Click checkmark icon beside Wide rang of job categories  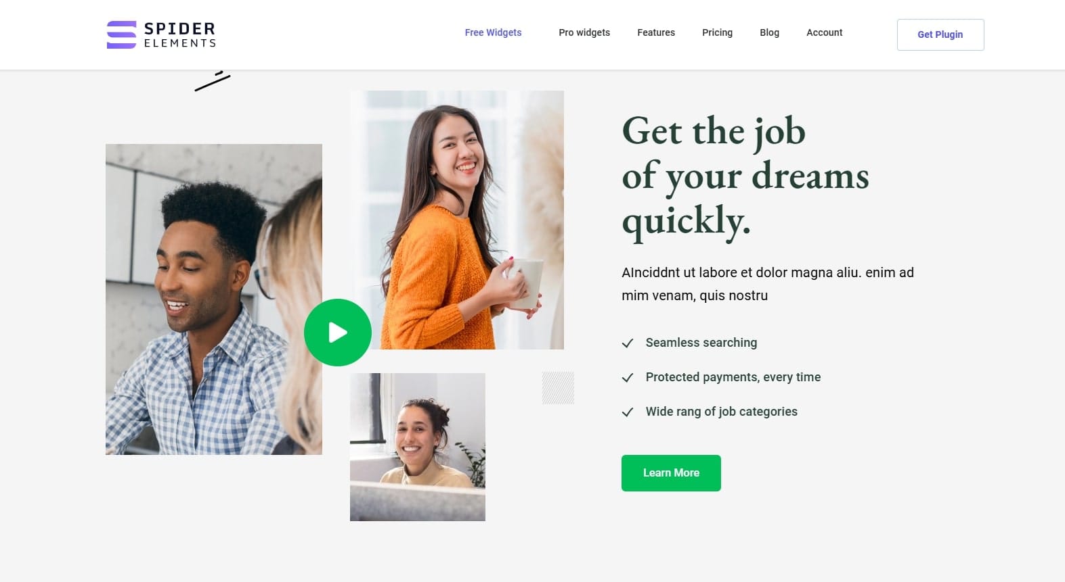(x=628, y=412)
